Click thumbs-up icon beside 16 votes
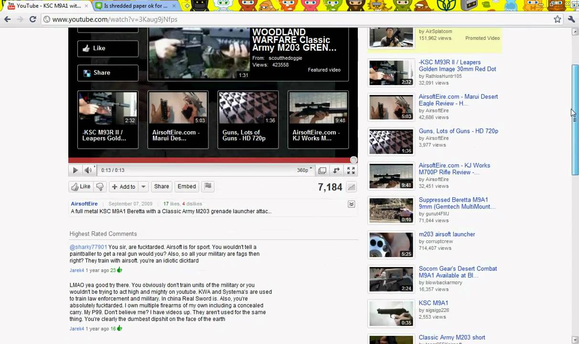579x344 pixels. (x=119, y=328)
